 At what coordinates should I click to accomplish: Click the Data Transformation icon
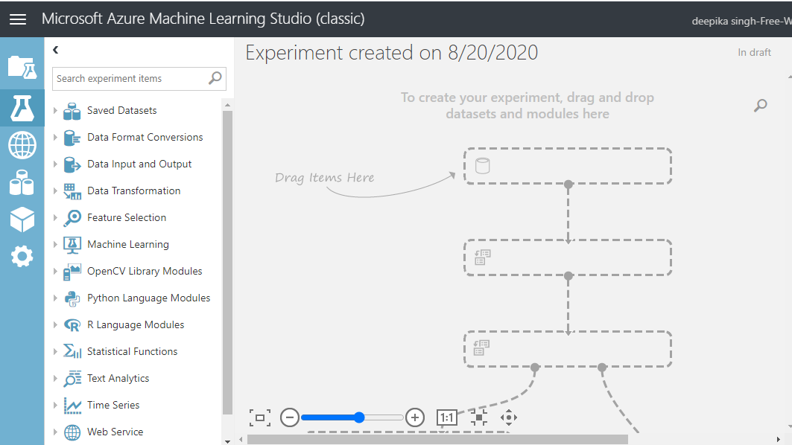(72, 191)
